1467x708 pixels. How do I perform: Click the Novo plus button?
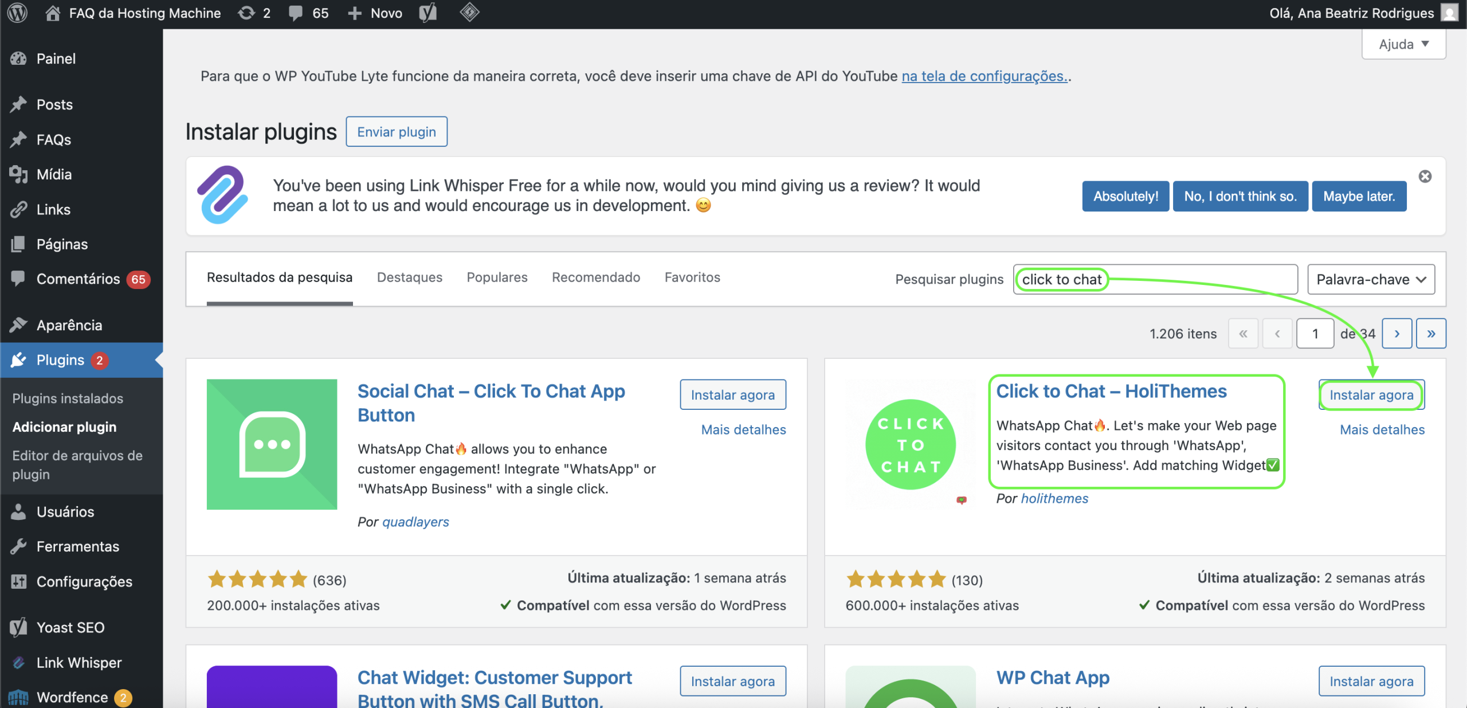(375, 13)
